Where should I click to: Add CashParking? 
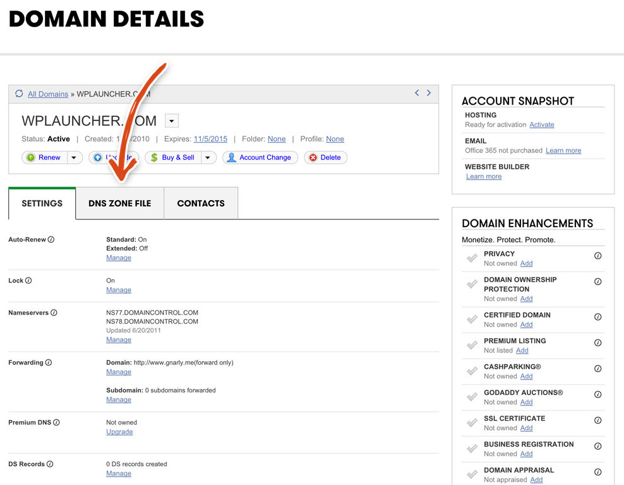coord(527,376)
